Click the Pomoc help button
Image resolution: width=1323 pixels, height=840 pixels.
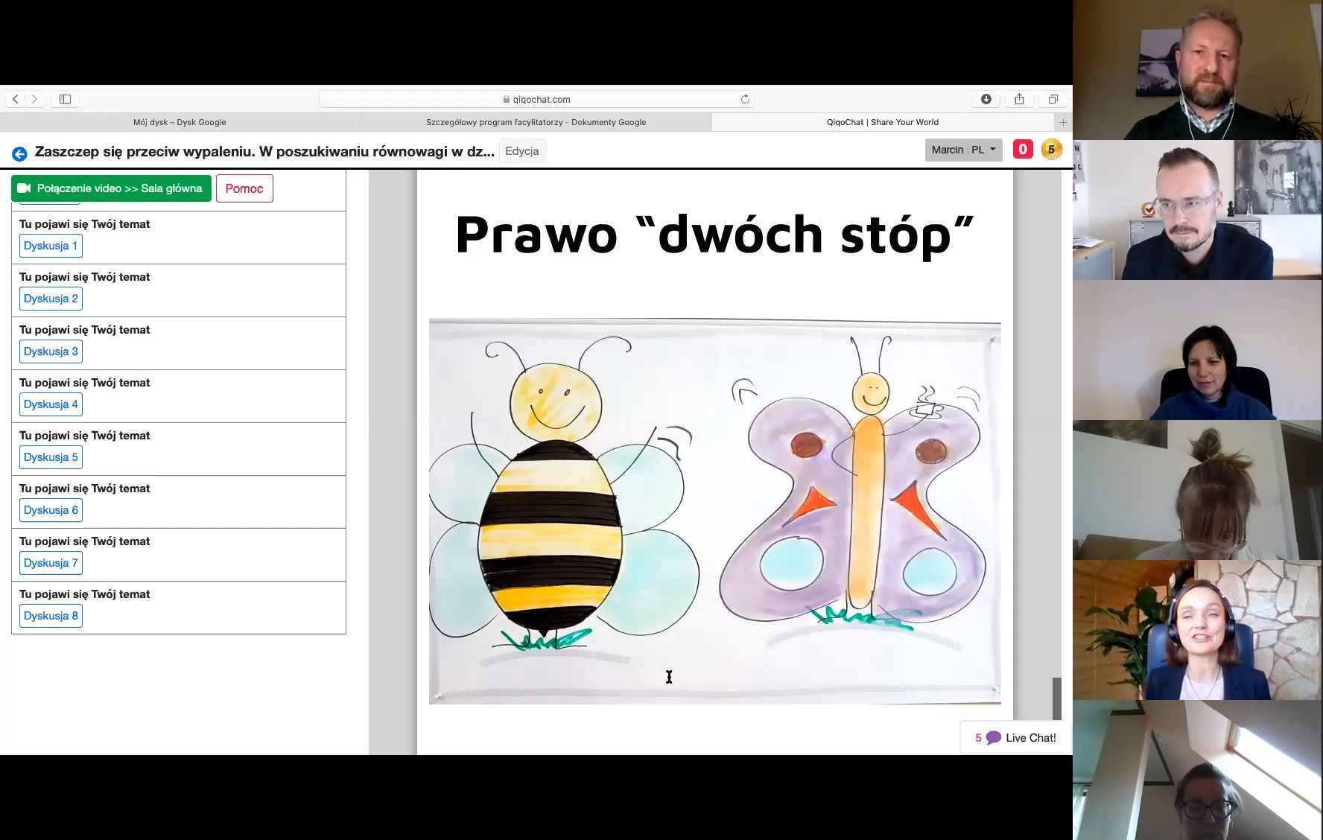(x=244, y=188)
